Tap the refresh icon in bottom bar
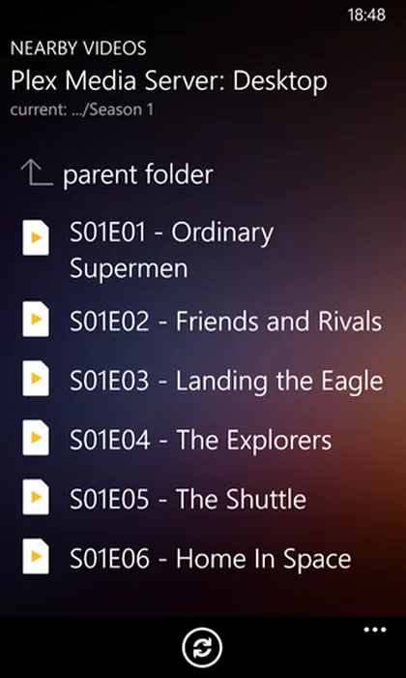This screenshot has height=678, width=406. click(x=202, y=647)
